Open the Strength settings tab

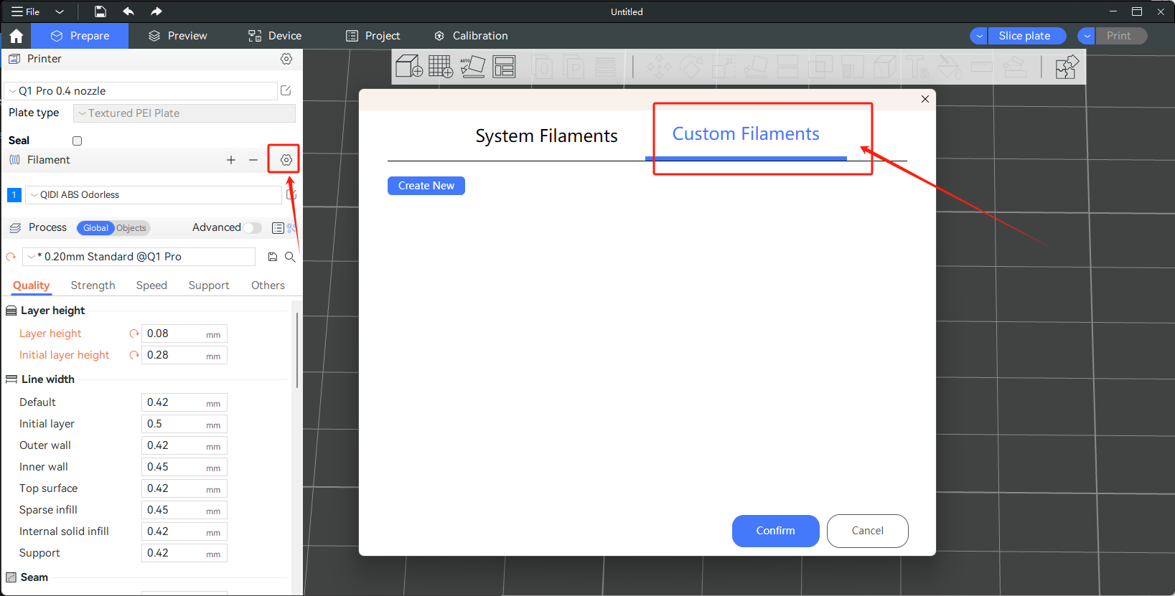[93, 285]
